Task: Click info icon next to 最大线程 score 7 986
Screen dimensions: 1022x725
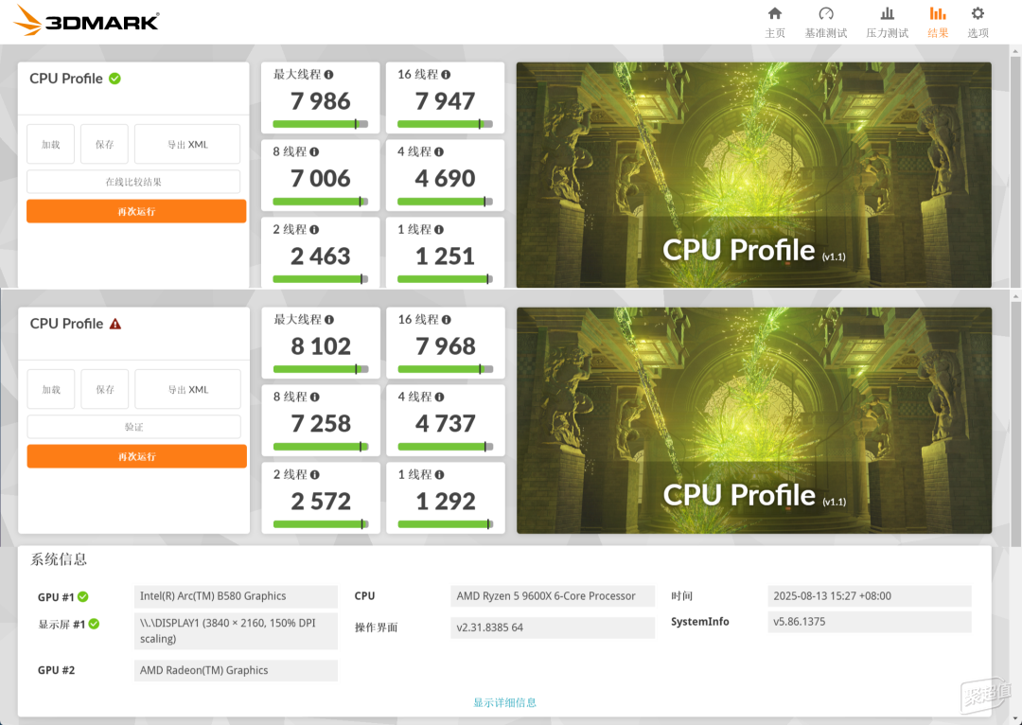Action: (328, 75)
